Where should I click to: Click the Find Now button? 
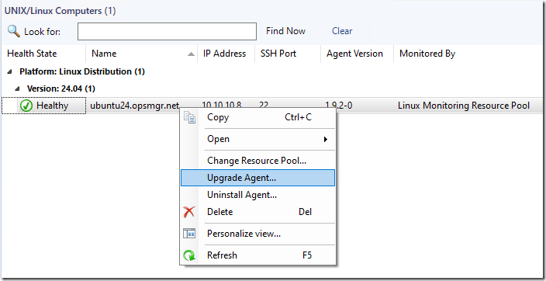click(286, 31)
